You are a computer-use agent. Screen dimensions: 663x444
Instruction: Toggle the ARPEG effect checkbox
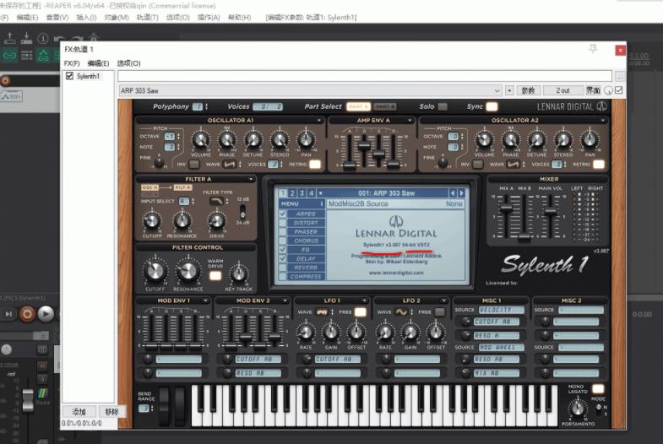282,214
